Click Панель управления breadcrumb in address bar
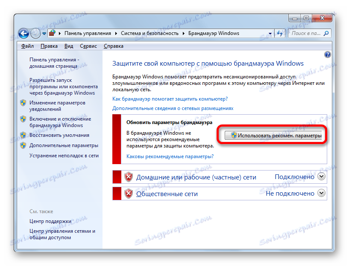Viewport: 349px width, 266px height. point(88,33)
